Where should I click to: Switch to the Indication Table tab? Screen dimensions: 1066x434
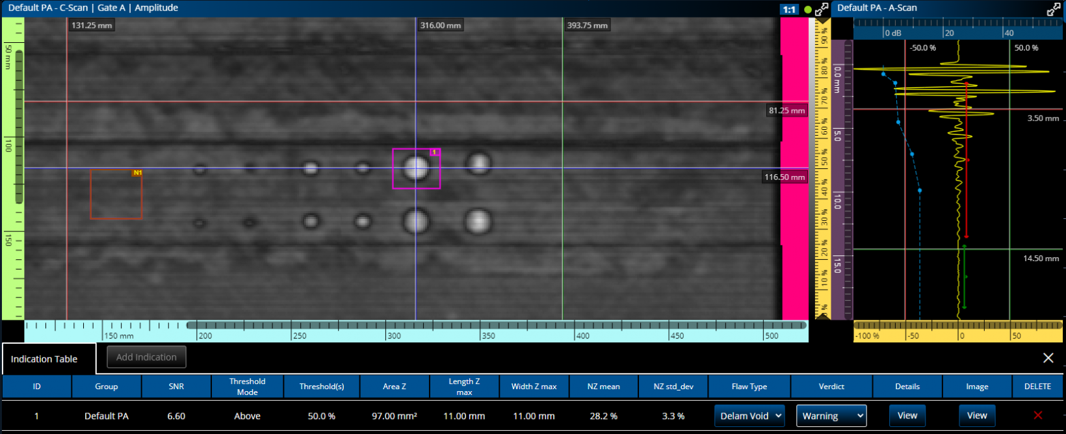click(44, 359)
